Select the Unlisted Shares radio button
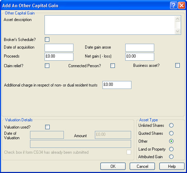The width and height of the screenshot is (187, 173). coord(171,125)
